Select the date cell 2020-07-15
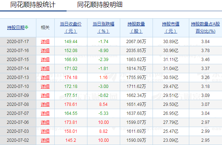 [x=18, y=60]
